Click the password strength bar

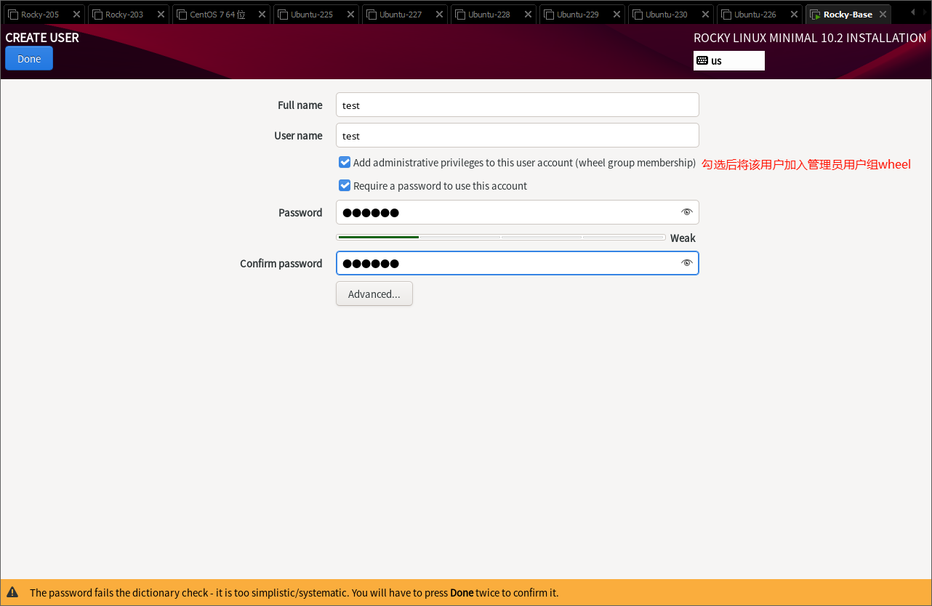tap(501, 237)
